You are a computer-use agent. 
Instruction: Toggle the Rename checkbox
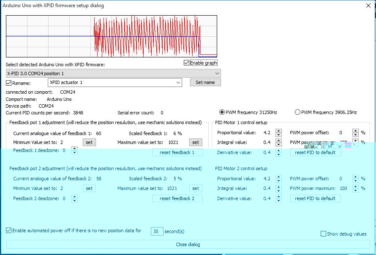click(9, 83)
